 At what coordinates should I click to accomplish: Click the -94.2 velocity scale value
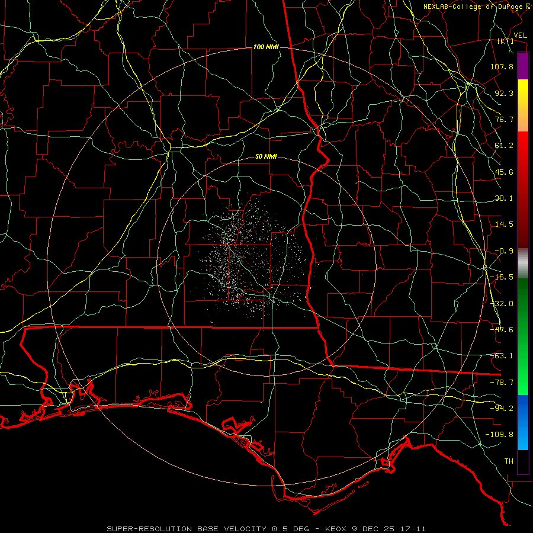tap(502, 409)
